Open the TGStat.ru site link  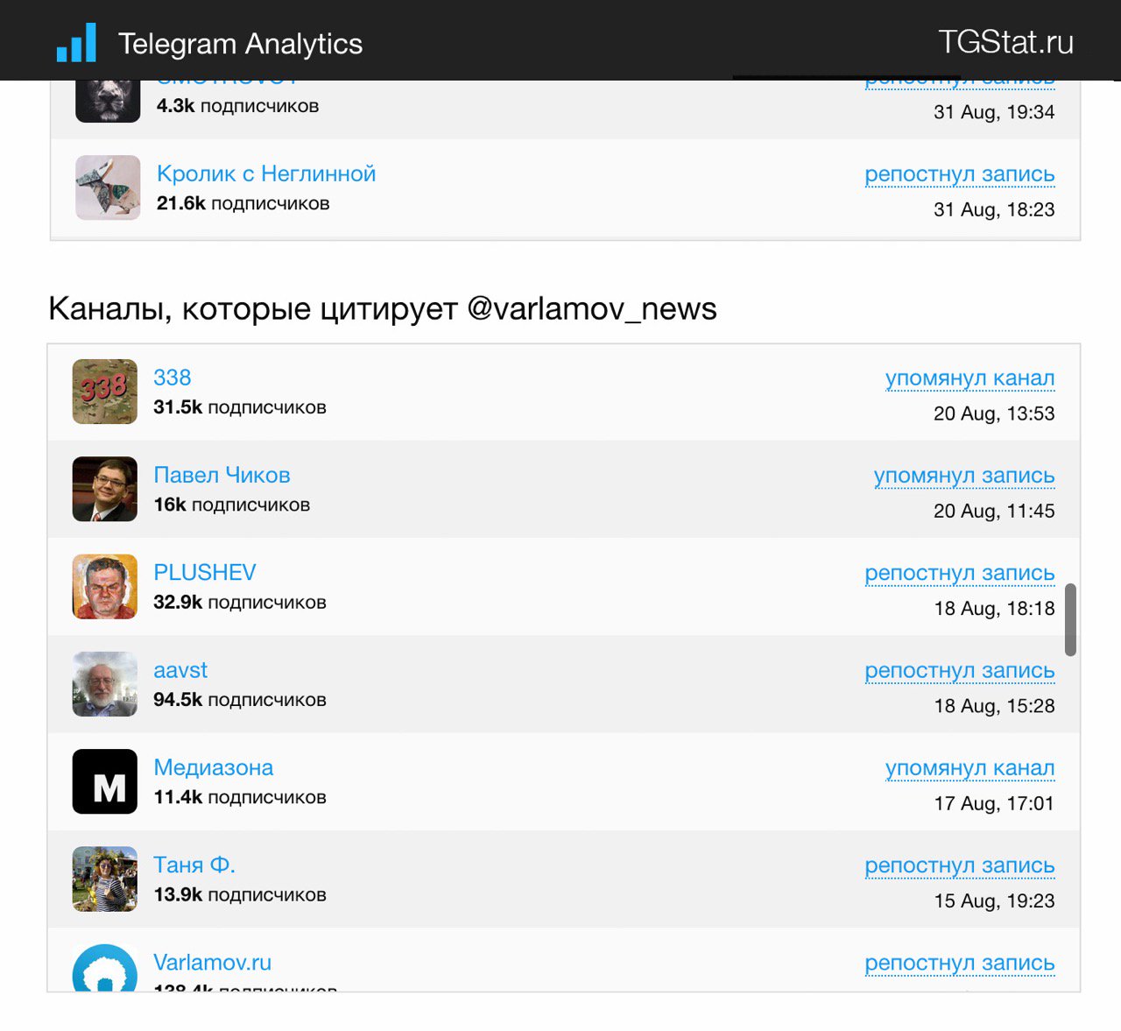click(x=1005, y=42)
